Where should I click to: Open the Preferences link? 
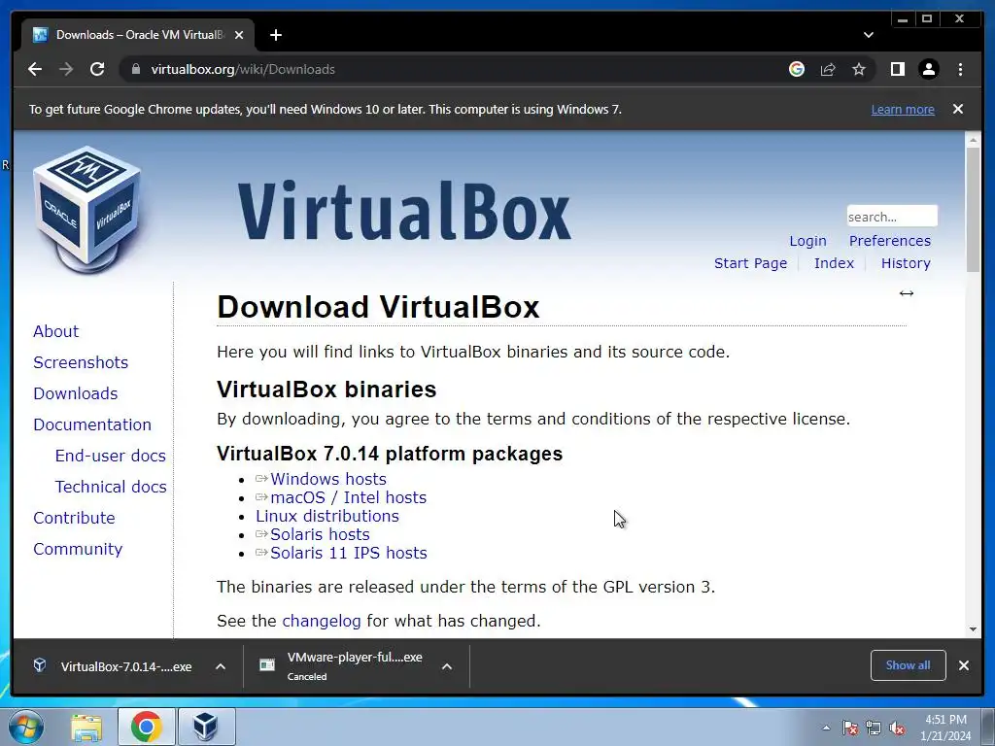[890, 241]
